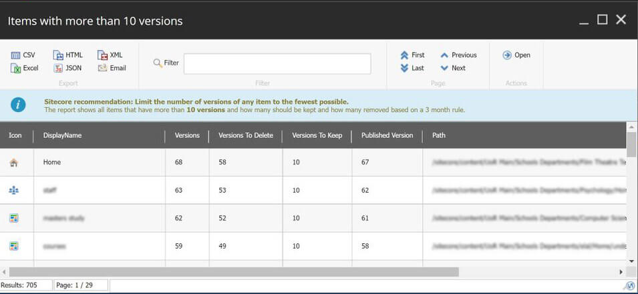
Task: Click vertical scrollbar up arrow
Action: pyautogui.click(x=631, y=127)
